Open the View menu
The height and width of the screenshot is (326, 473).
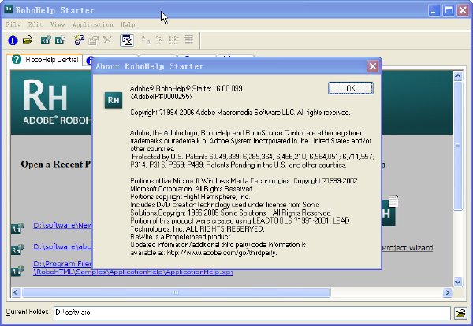point(58,24)
